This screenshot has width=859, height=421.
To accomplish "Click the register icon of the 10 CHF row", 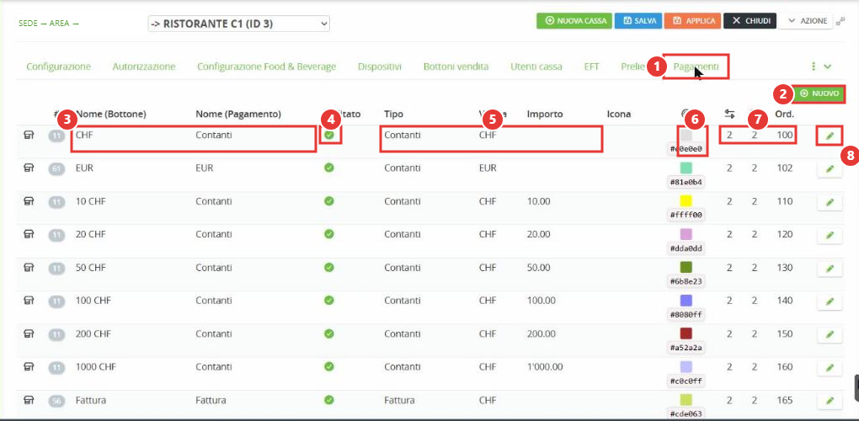I will tap(29, 201).
